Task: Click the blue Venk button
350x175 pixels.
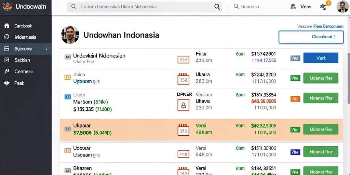Action: click(x=321, y=58)
